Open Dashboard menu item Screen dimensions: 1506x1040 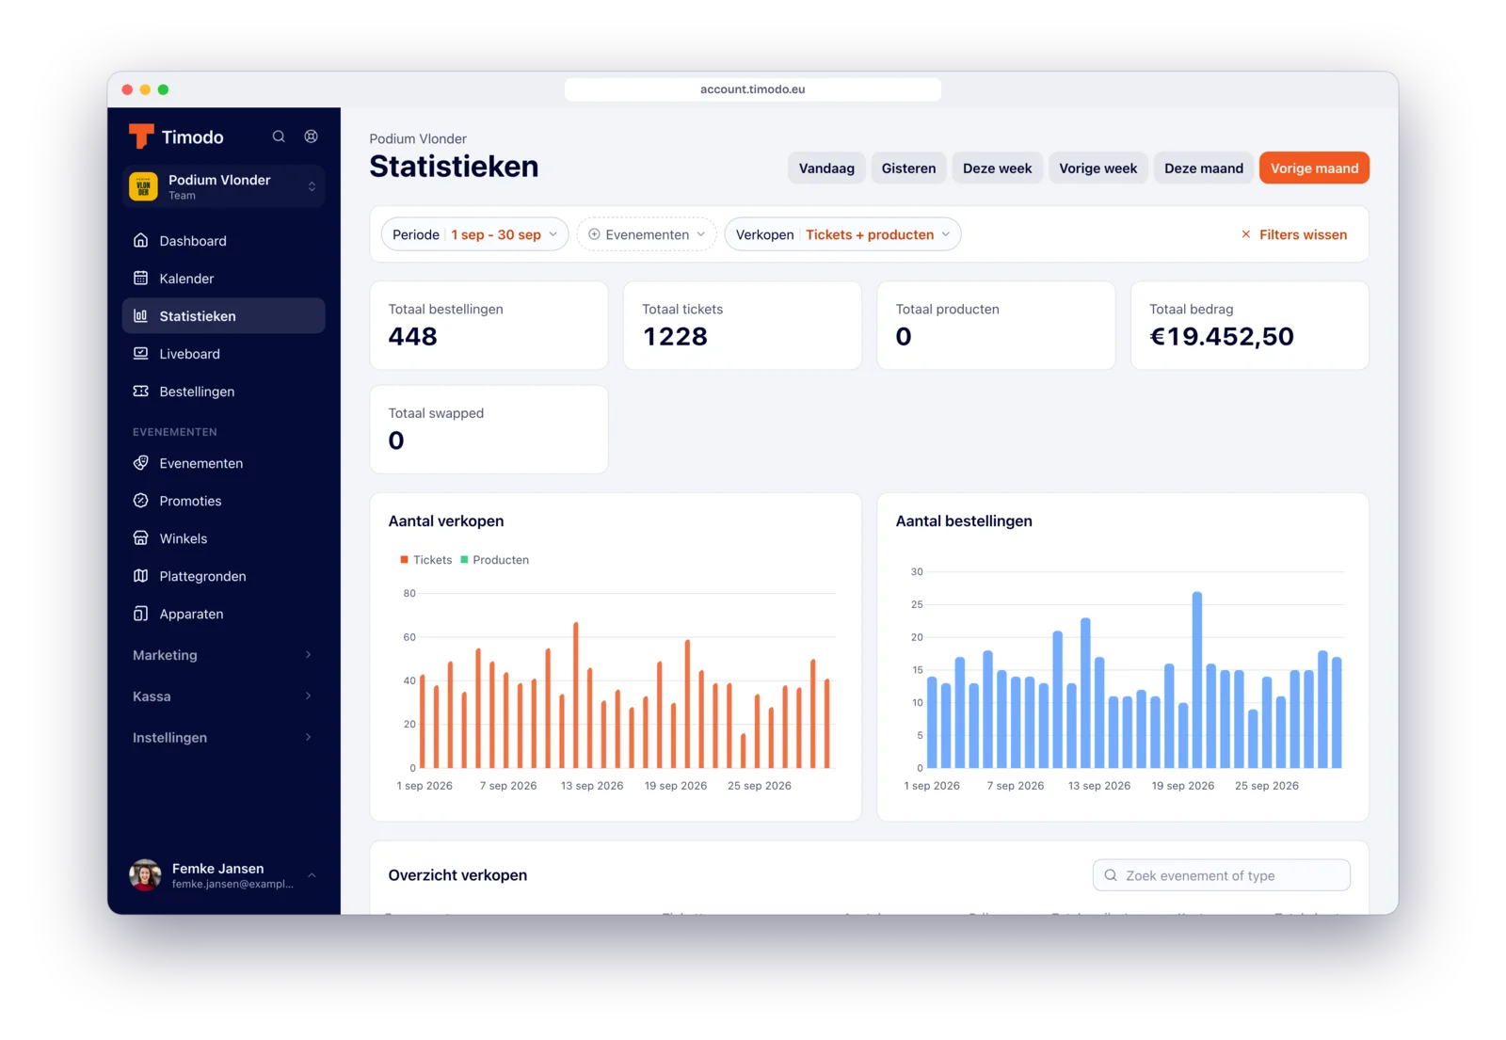tap(223, 241)
